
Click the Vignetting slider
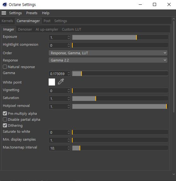pyautogui.click(x=120, y=90)
